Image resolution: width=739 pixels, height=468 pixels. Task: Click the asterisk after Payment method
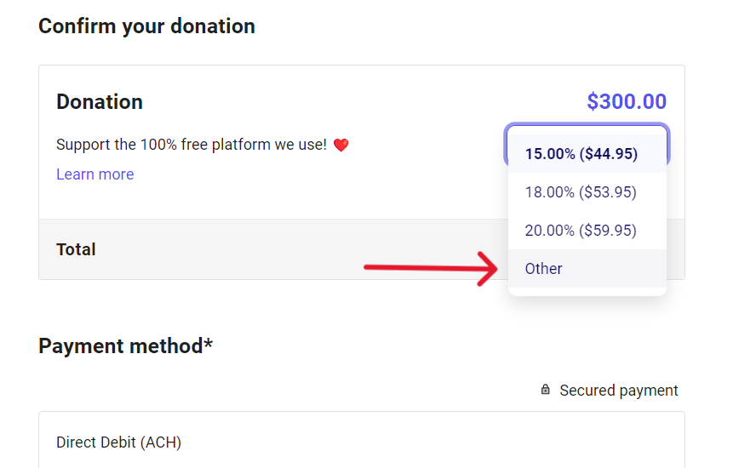click(x=209, y=345)
